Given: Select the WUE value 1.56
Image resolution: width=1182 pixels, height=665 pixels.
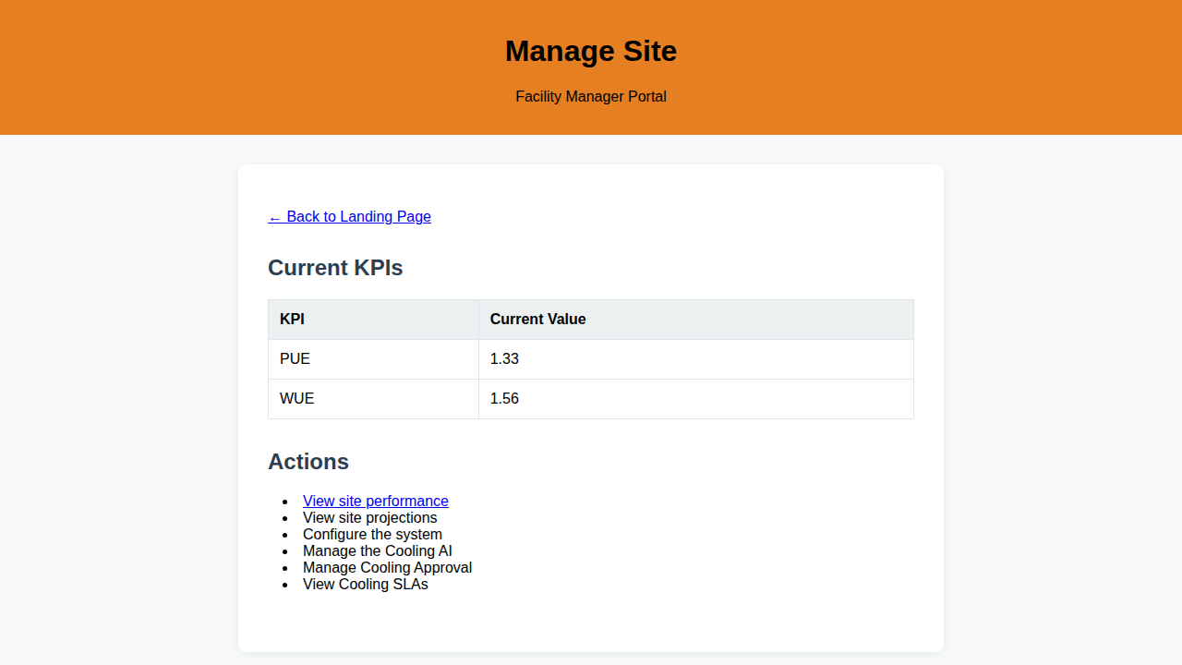Looking at the screenshot, I should [504, 398].
